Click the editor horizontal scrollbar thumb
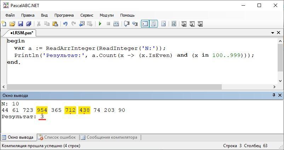The width and height of the screenshot is (284, 150). point(114,87)
